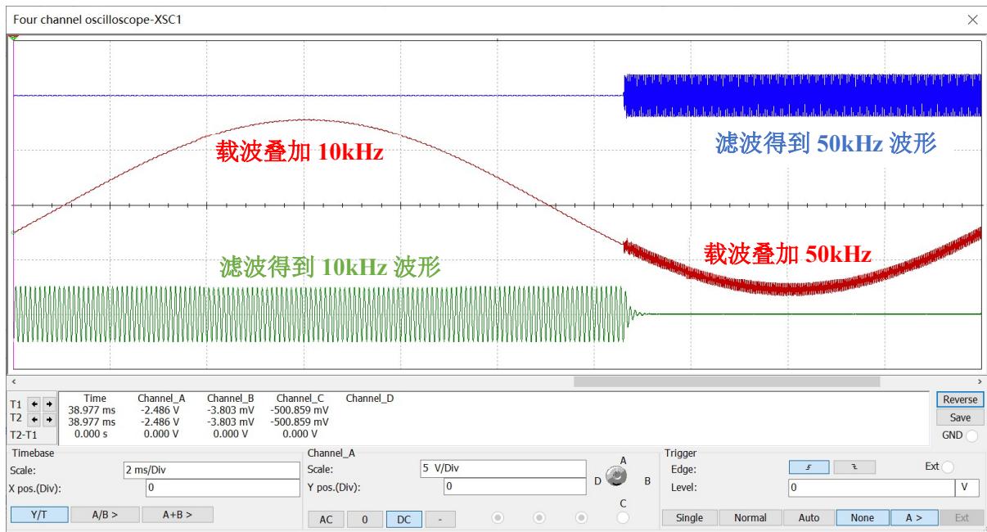Click the Save button
The width and height of the screenshot is (987, 532).
[x=960, y=417]
